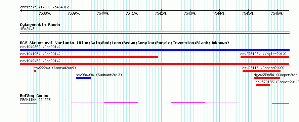Click the 75410k ruler position

point(132,13)
